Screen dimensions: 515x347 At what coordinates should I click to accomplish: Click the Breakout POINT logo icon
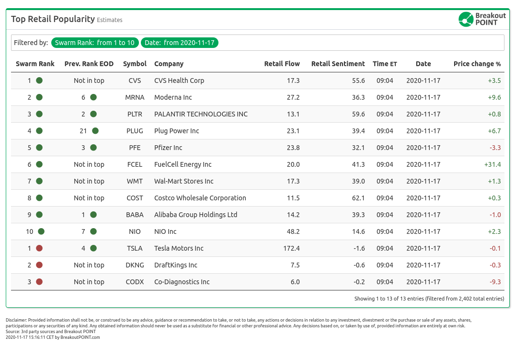[466, 19]
